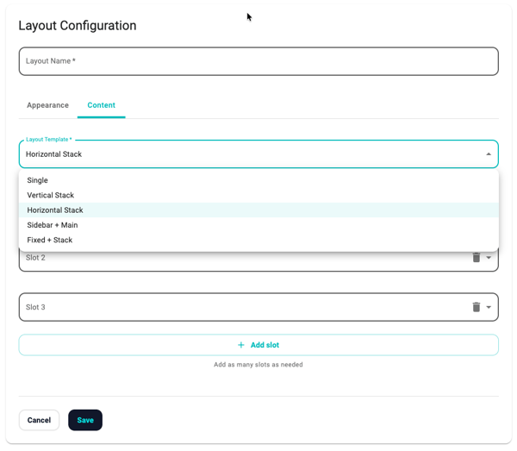Focus the Layout Name input field
517x451 pixels.
coord(258,61)
